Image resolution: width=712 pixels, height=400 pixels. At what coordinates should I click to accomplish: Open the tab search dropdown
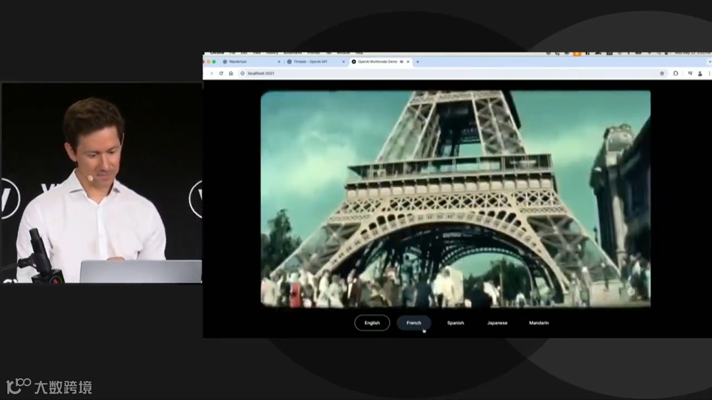coord(709,62)
